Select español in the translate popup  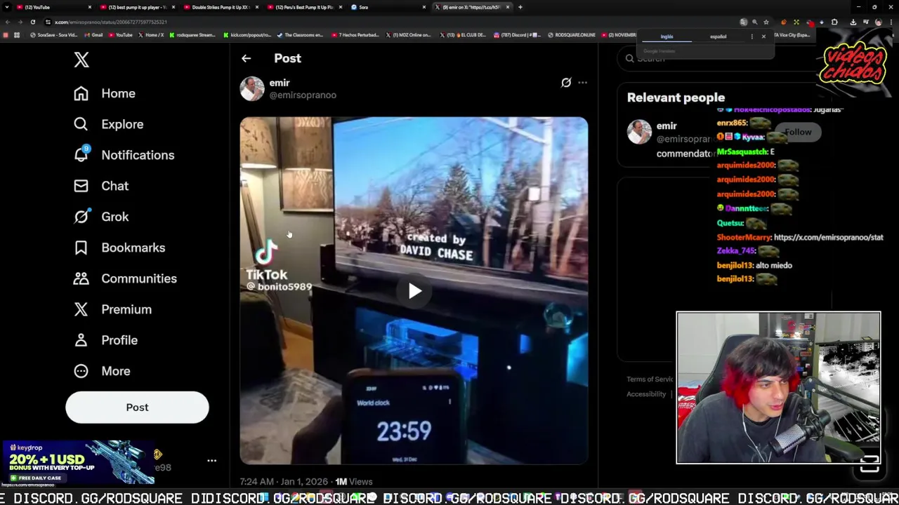718,36
